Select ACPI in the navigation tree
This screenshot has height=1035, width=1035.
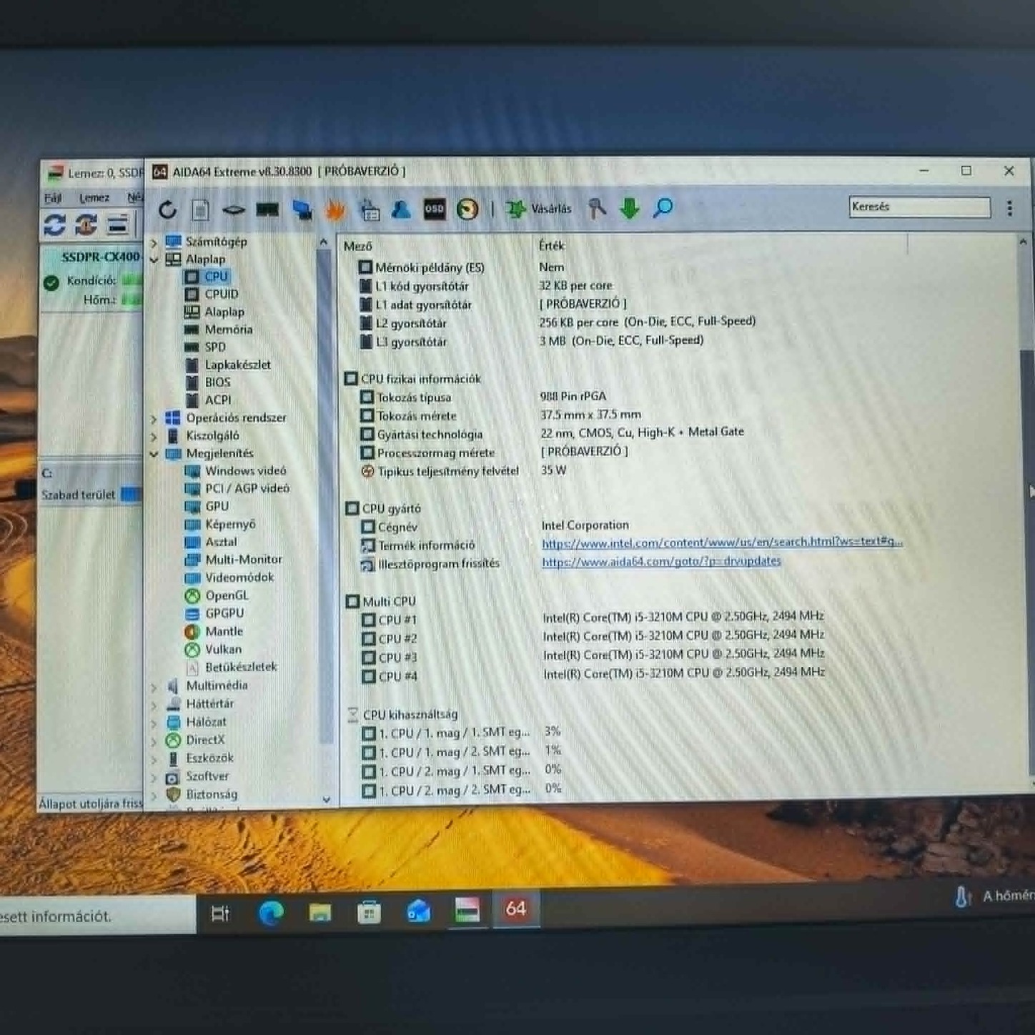coord(218,400)
